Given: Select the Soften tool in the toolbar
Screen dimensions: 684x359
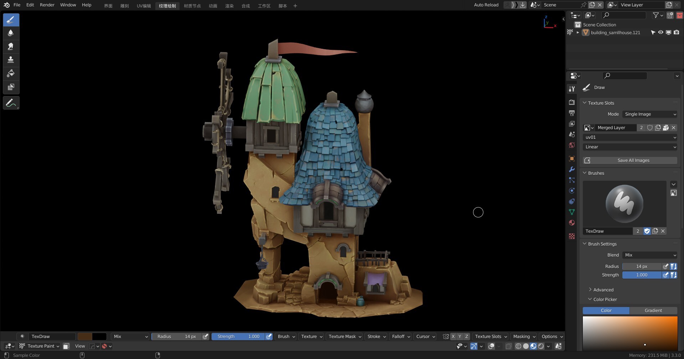Looking at the screenshot, I should tap(11, 33).
